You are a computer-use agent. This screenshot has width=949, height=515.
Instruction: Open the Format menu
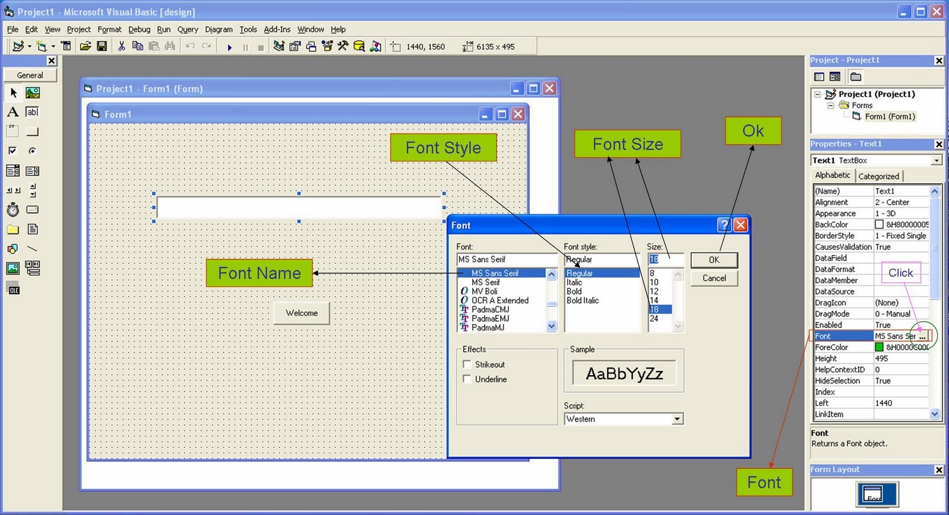[109, 29]
